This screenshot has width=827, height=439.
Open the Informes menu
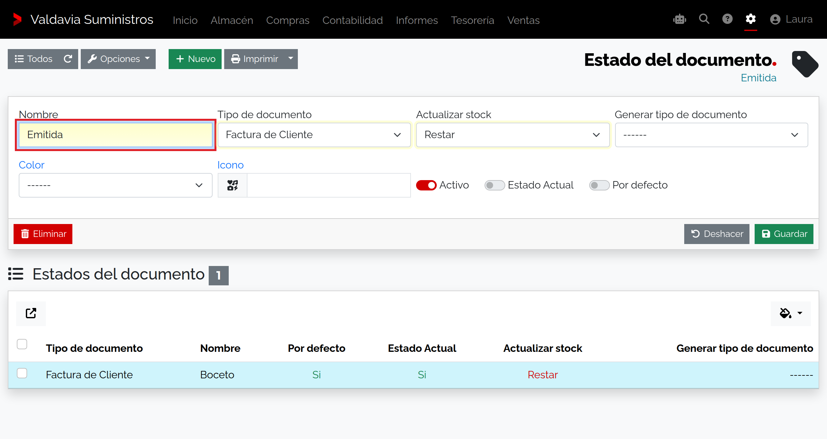coord(417,20)
